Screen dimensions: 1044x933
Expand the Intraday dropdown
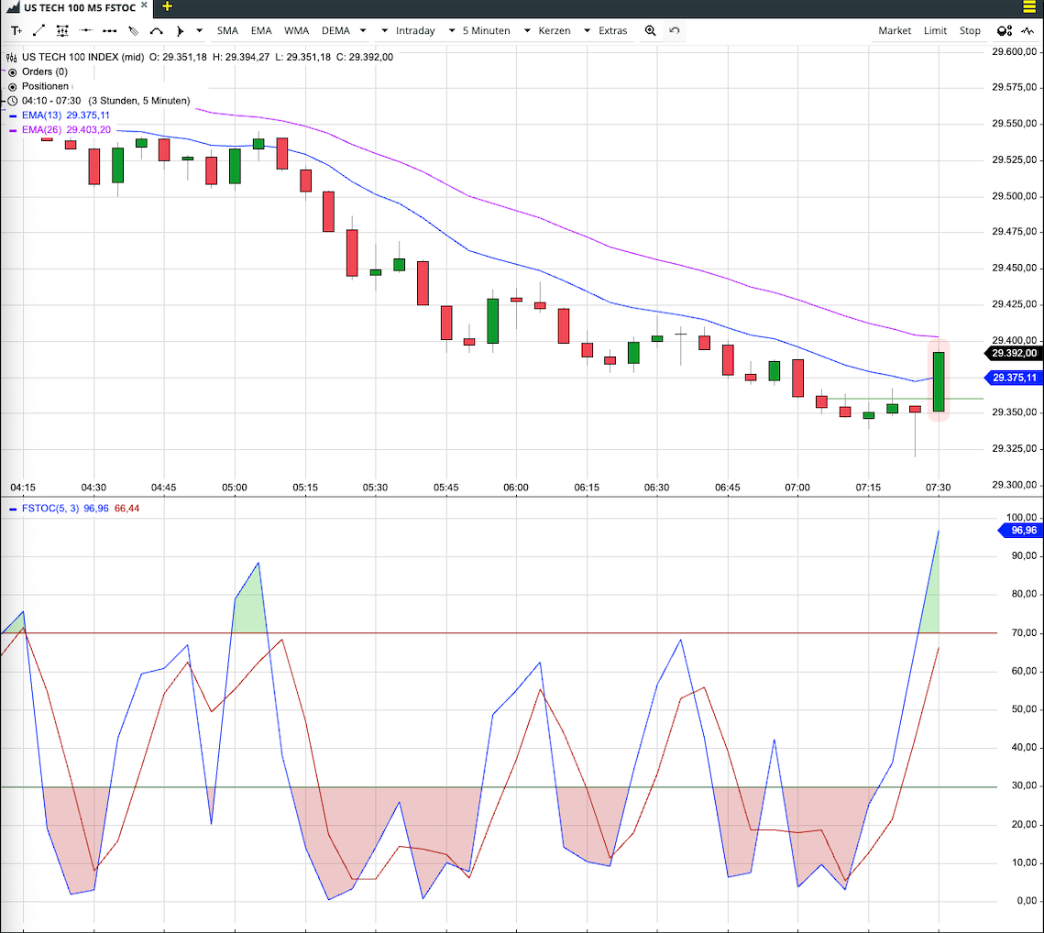(x=409, y=30)
